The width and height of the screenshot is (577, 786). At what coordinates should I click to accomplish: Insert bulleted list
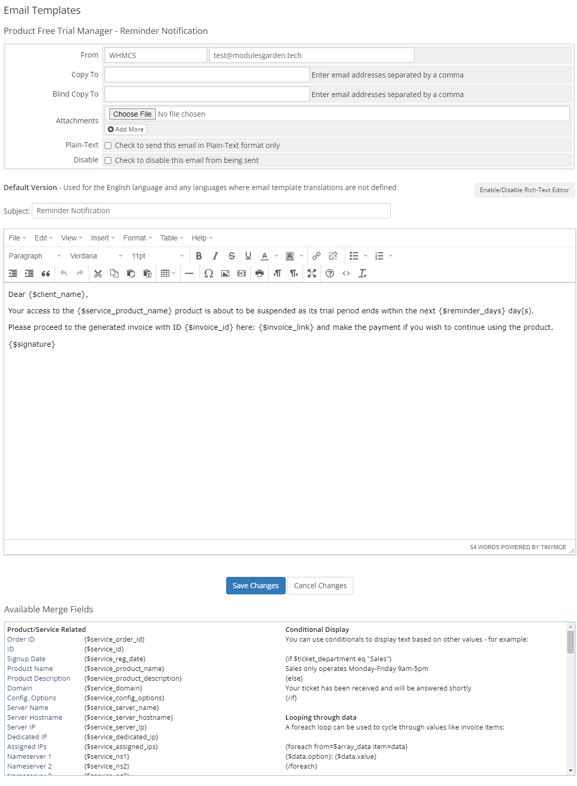(x=354, y=256)
